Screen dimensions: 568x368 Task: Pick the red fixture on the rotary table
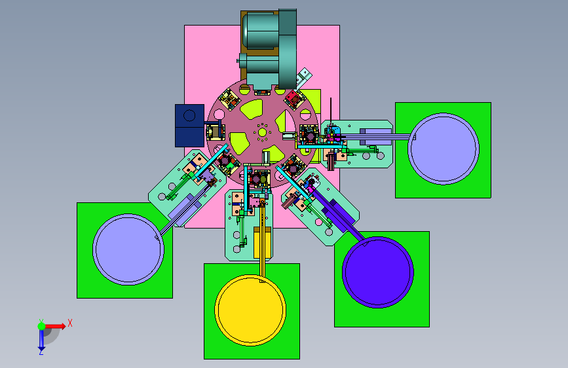coord(293,98)
